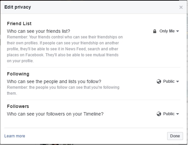Click the lock icon beside Only Me
The height and width of the screenshot is (145, 188).
click(155, 31)
